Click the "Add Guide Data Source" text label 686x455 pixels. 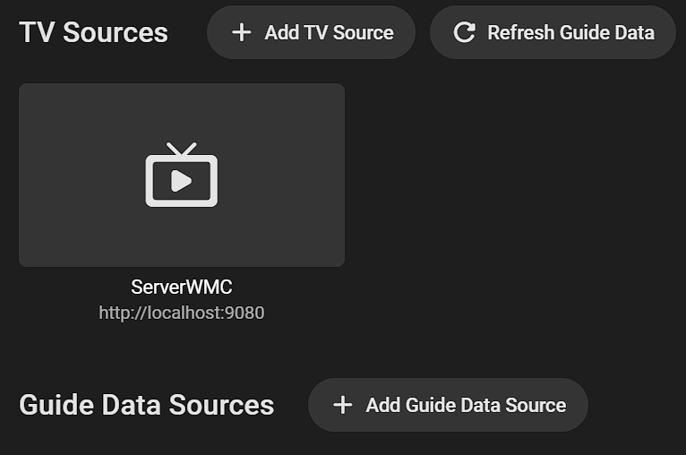[x=466, y=405]
